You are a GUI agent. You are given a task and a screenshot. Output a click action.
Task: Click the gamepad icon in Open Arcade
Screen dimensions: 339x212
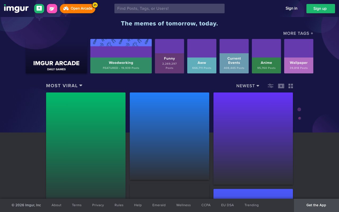pyautogui.click(x=66, y=8)
